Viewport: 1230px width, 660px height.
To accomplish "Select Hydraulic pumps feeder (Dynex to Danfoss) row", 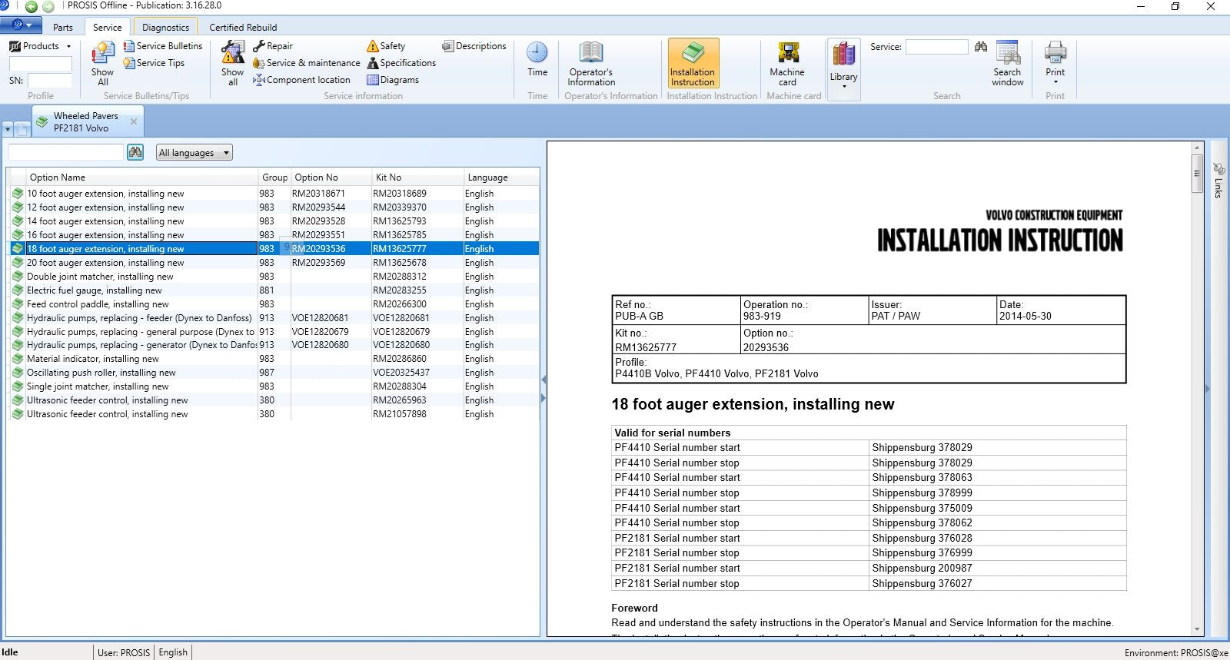I will point(274,318).
